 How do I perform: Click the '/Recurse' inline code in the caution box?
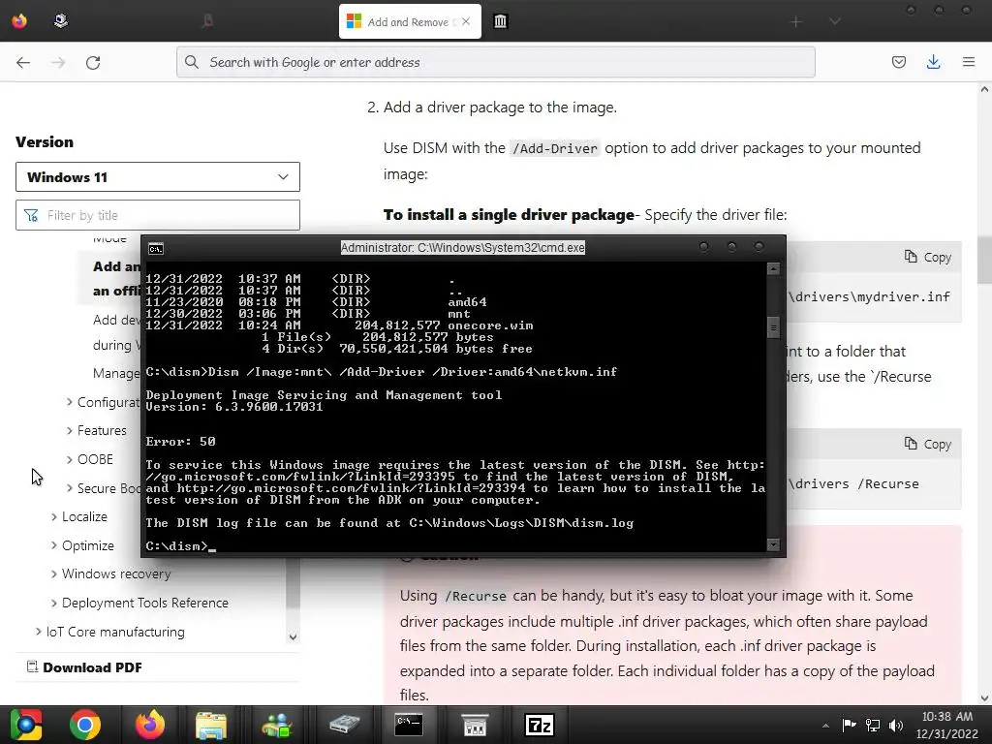pos(475,596)
